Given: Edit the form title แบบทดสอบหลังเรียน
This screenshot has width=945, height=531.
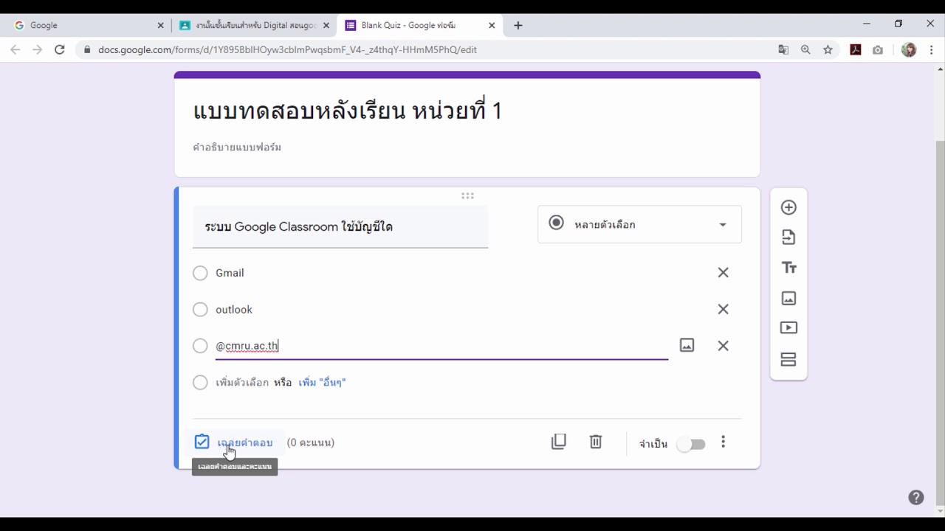Looking at the screenshot, I should (x=348, y=111).
